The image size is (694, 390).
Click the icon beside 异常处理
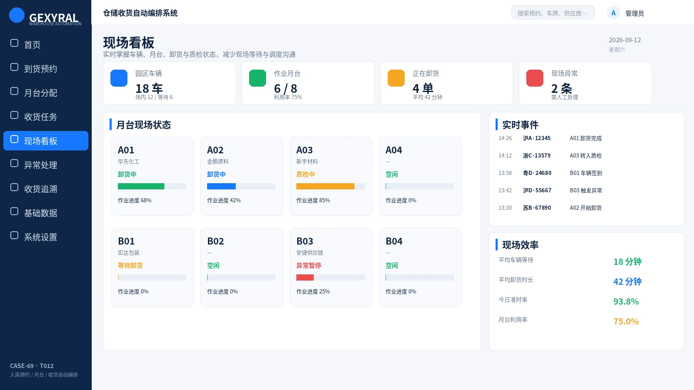point(14,163)
